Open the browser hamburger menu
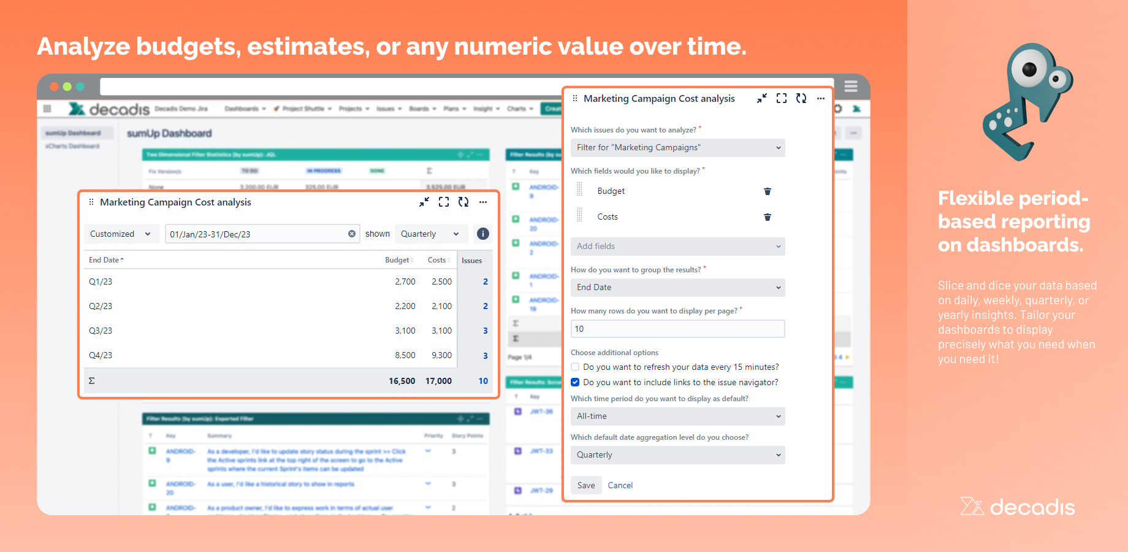The height and width of the screenshot is (552, 1128). (851, 86)
